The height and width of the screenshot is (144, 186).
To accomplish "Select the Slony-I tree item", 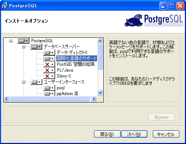I will [64, 76].
